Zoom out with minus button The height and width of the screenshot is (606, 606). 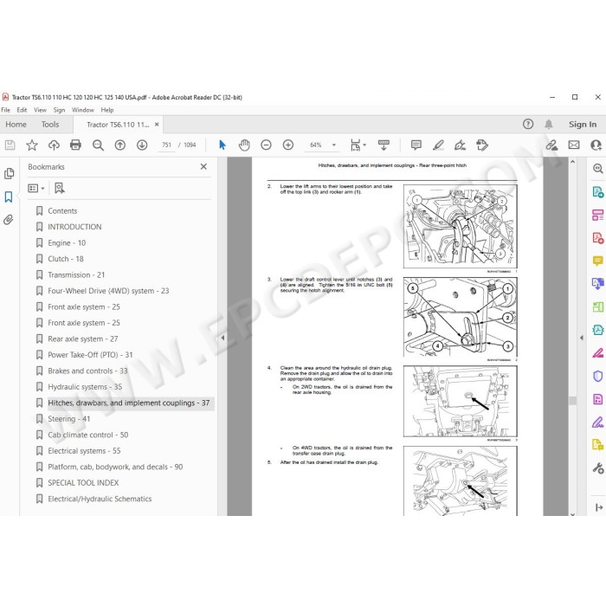tap(267, 145)
